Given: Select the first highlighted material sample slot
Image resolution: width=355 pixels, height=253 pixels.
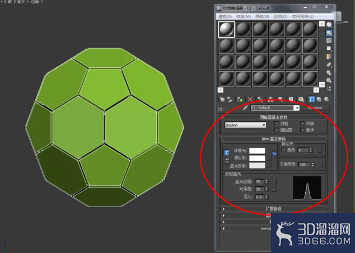Looking at the screenshot, I should tap(226, 30).
